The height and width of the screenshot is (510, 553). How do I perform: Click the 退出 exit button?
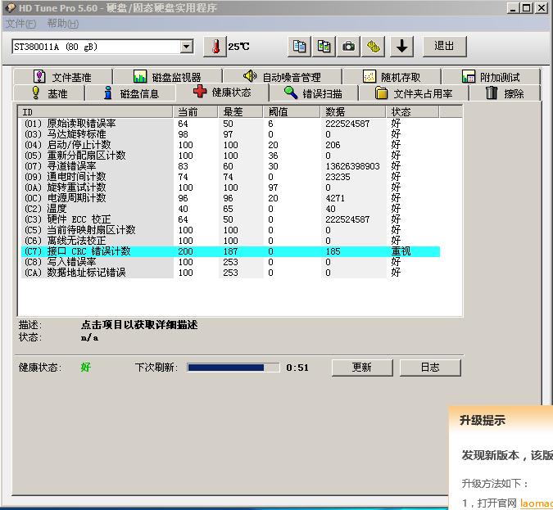tap(444, 46)
